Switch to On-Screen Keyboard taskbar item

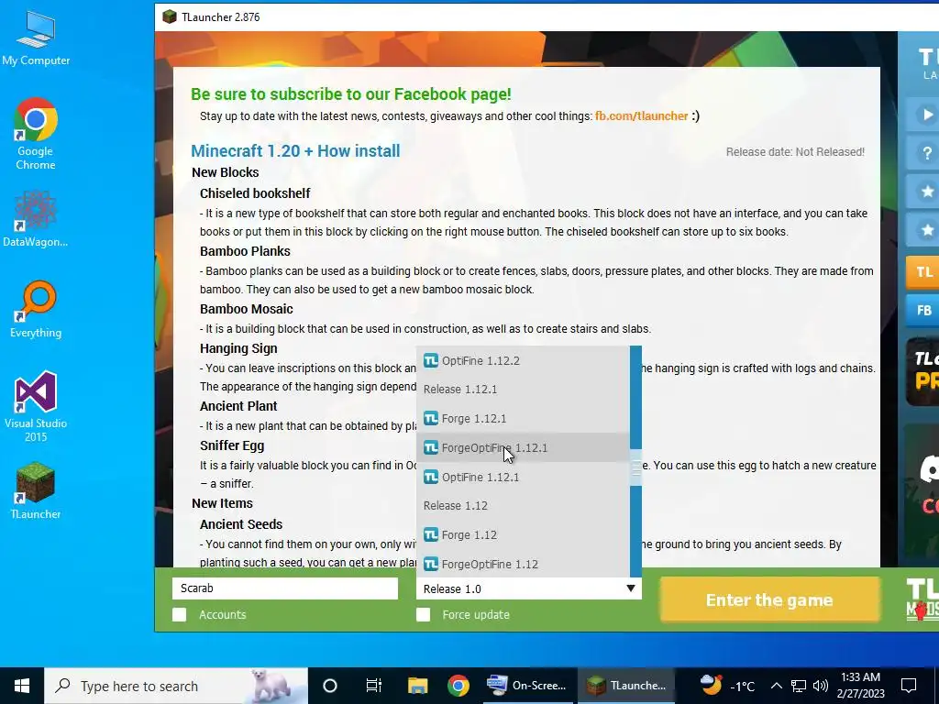[x=526, y=686]
